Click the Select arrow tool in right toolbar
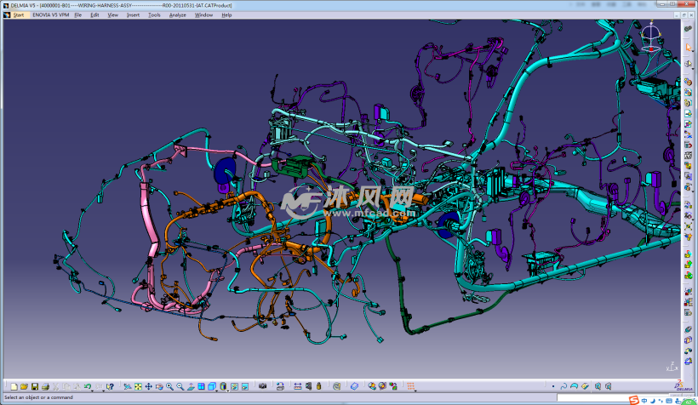Image resolution: width=698 pixels, height=405 pixels. click(688, 48)
